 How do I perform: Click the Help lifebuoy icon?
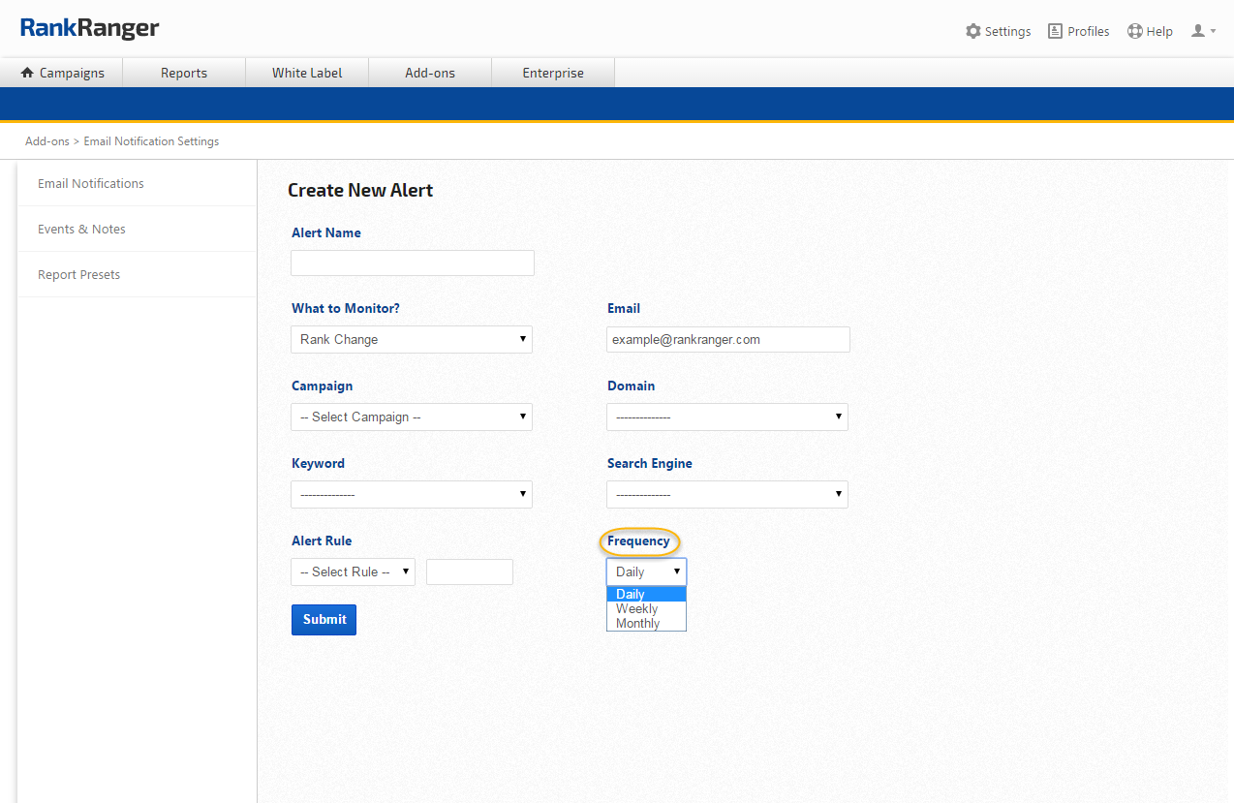[1135, 31]
